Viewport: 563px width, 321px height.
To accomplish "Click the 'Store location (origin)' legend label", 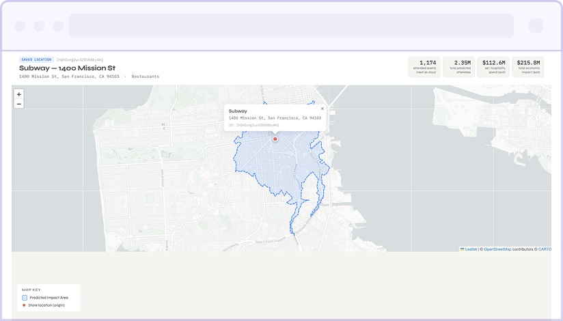I will click(x=46, y=305).
